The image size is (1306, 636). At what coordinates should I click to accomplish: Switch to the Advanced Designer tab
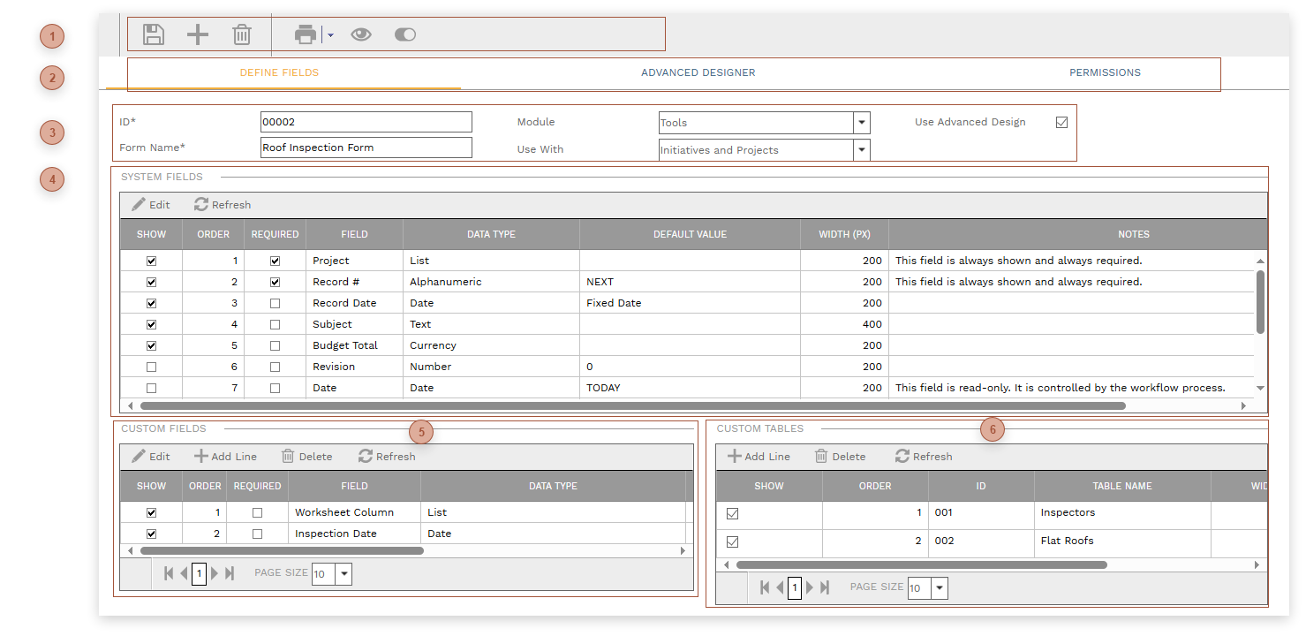(x=698, y=72)
